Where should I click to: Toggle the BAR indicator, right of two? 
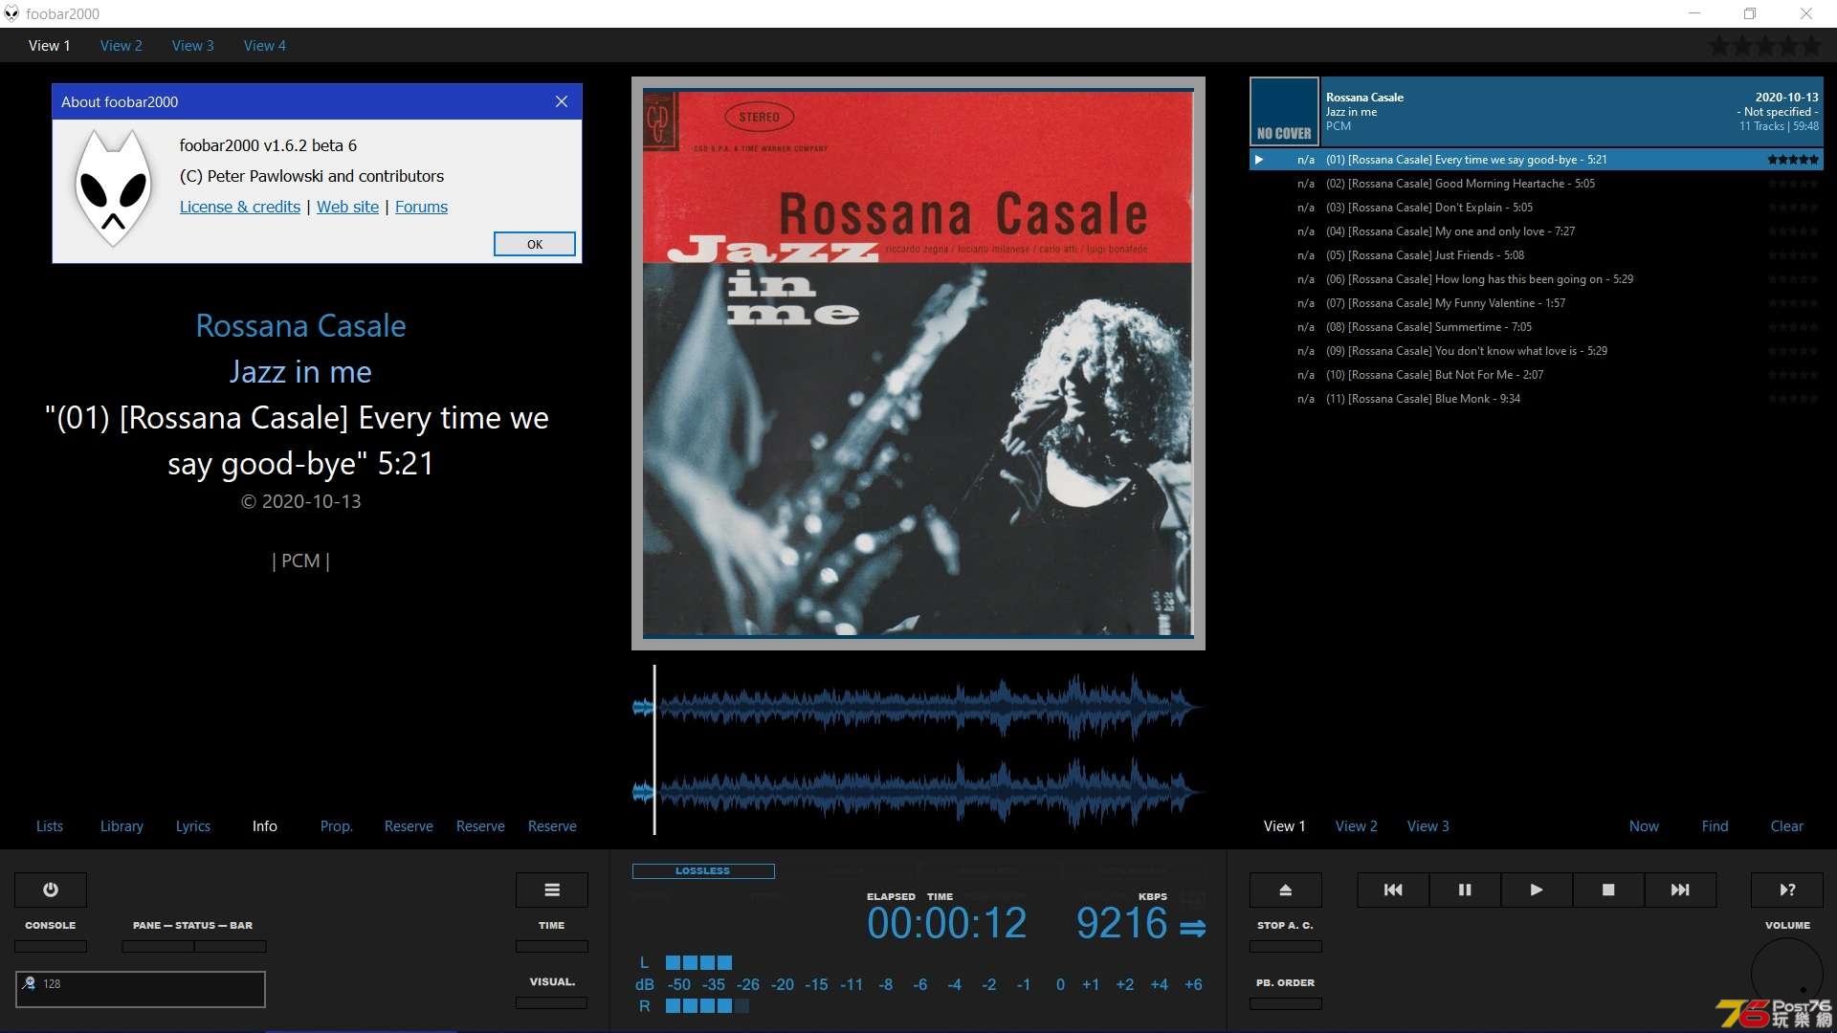click(x=231, y=946)
